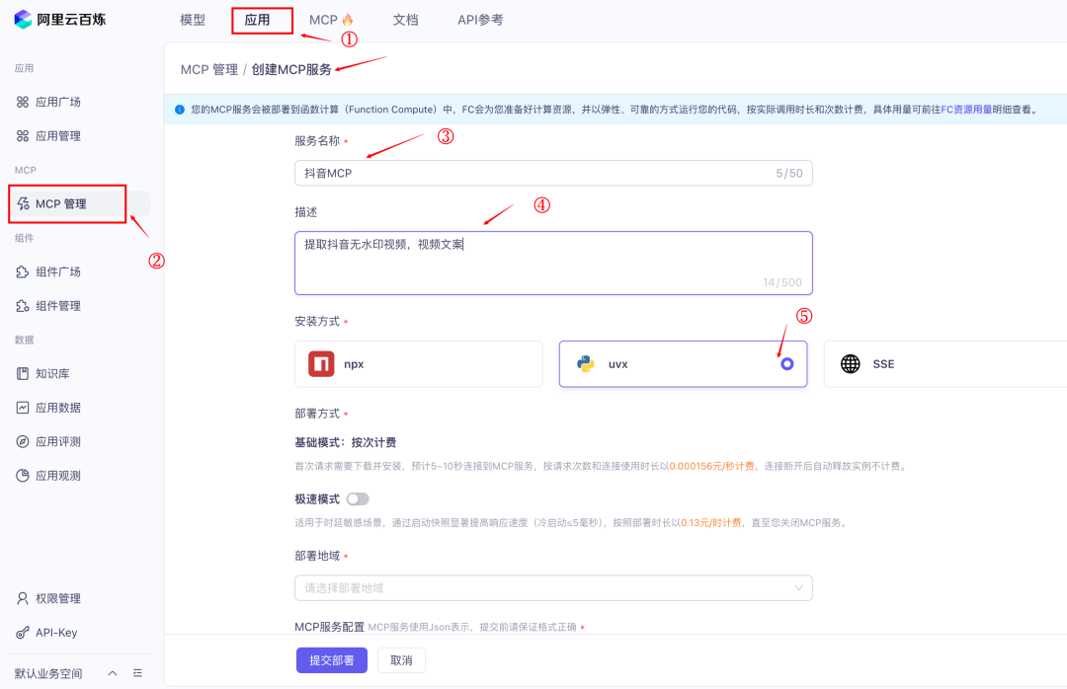Click the npm logo icon in npx card
This screenshot has width=1067, height=689.
pos(321,364)
